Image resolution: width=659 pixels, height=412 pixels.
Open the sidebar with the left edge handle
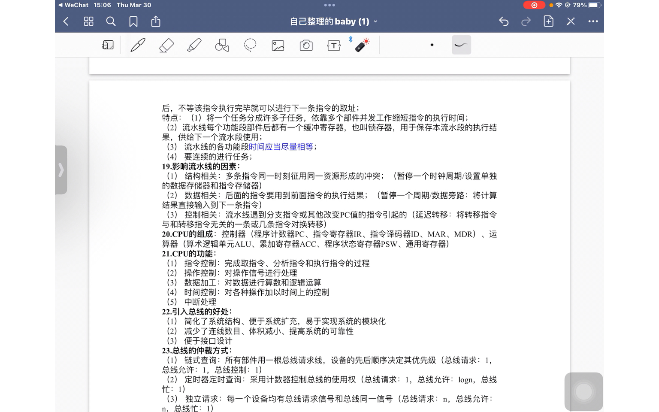click(x=61, y=170)
